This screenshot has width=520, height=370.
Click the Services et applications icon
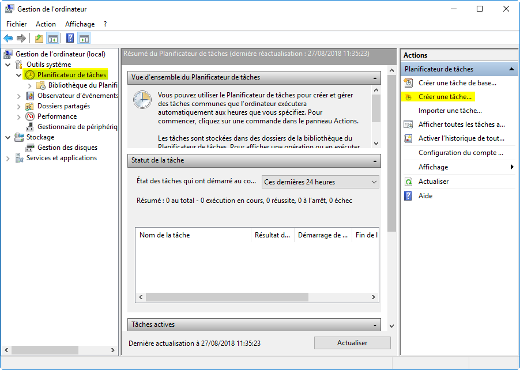tap(19, 158)
